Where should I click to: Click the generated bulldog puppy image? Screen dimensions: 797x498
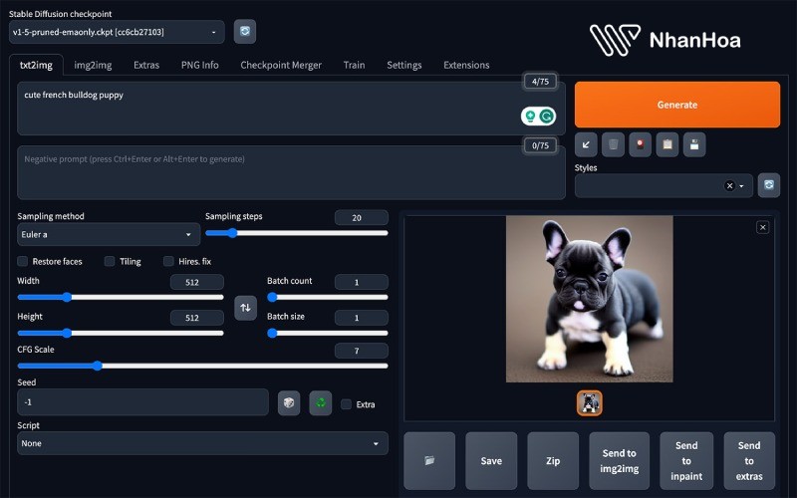[590, 299]
